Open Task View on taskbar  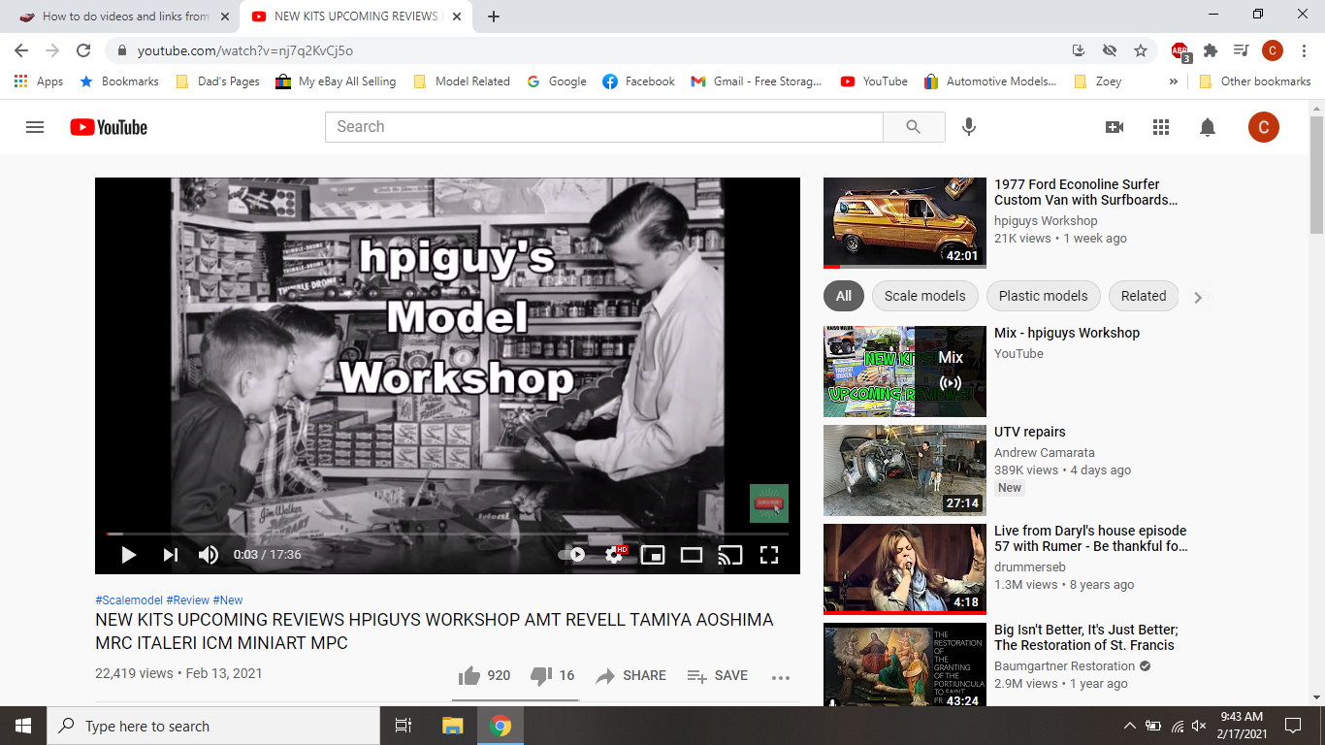(x=404, y=726)
